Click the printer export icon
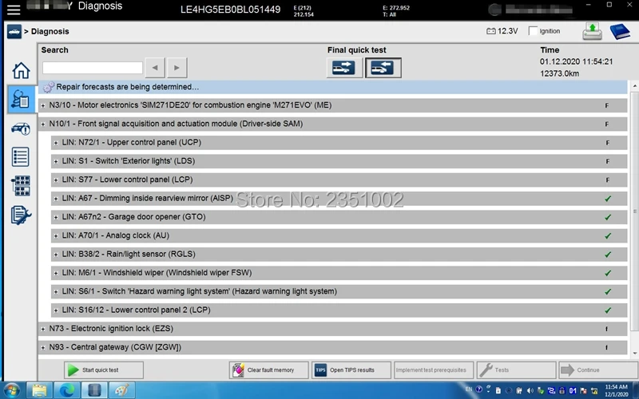 point(592,31)
